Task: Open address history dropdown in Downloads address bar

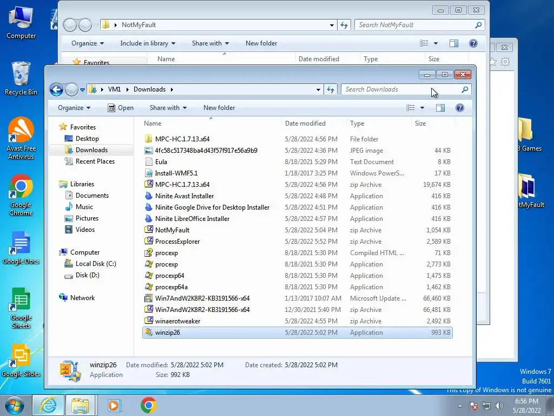Action: 318,89
